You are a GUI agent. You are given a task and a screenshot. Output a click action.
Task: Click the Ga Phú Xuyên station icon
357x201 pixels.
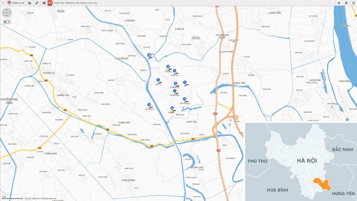coord(220,52)
